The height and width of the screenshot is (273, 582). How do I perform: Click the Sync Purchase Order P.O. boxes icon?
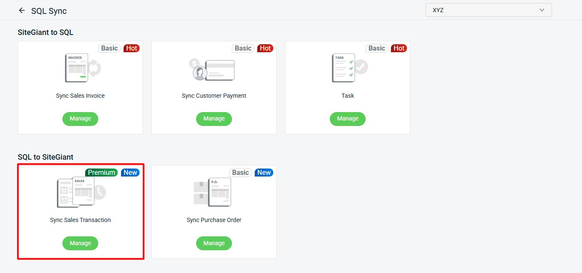pyautogui.click(x=214, y=192)
